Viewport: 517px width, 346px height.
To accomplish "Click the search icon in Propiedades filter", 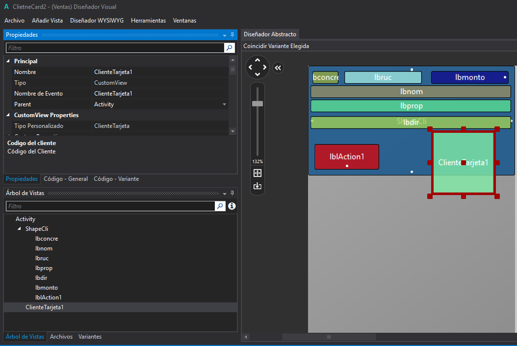I will tap(229, 48).
